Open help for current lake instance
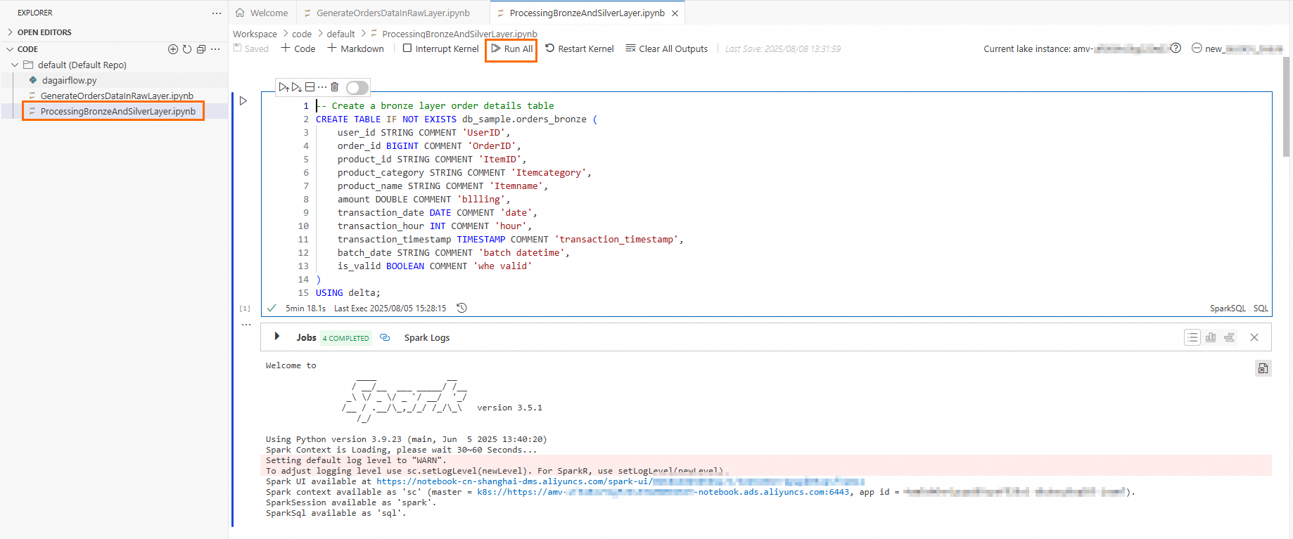1293x539 pixels. coord(1176,48)
